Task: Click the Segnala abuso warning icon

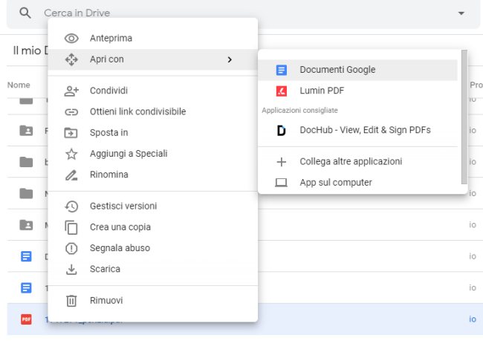Action: 71,248
